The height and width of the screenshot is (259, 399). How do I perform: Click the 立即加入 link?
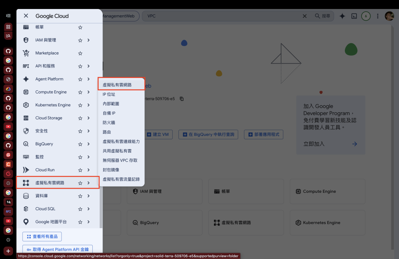(x=330, y=144)
